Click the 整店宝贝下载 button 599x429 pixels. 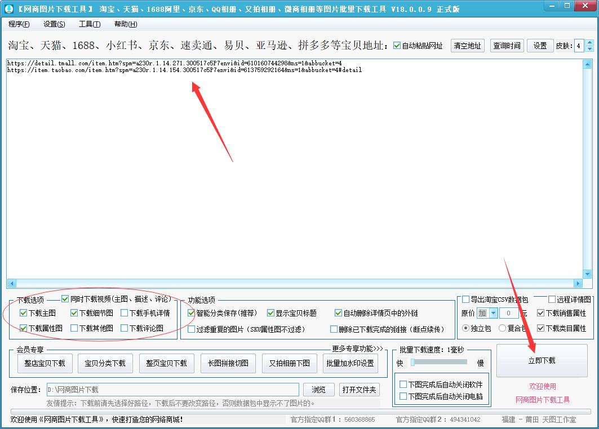tap(45, 363)
